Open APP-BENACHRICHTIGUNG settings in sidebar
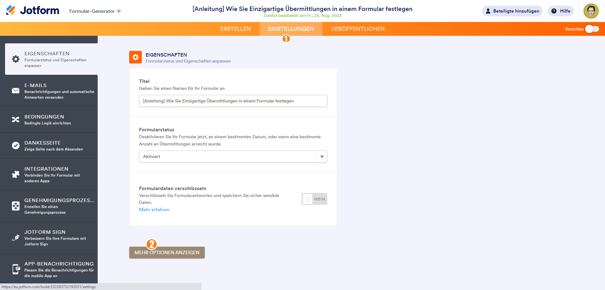Viewport: 605px width, 290px height. [x=49, y=269]
